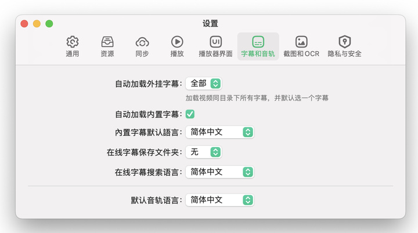Image resolution: width=418 pixels, height=233 pixels.
Task: Open the 资源 tray icon pane
Action: [x=107, y=42]
